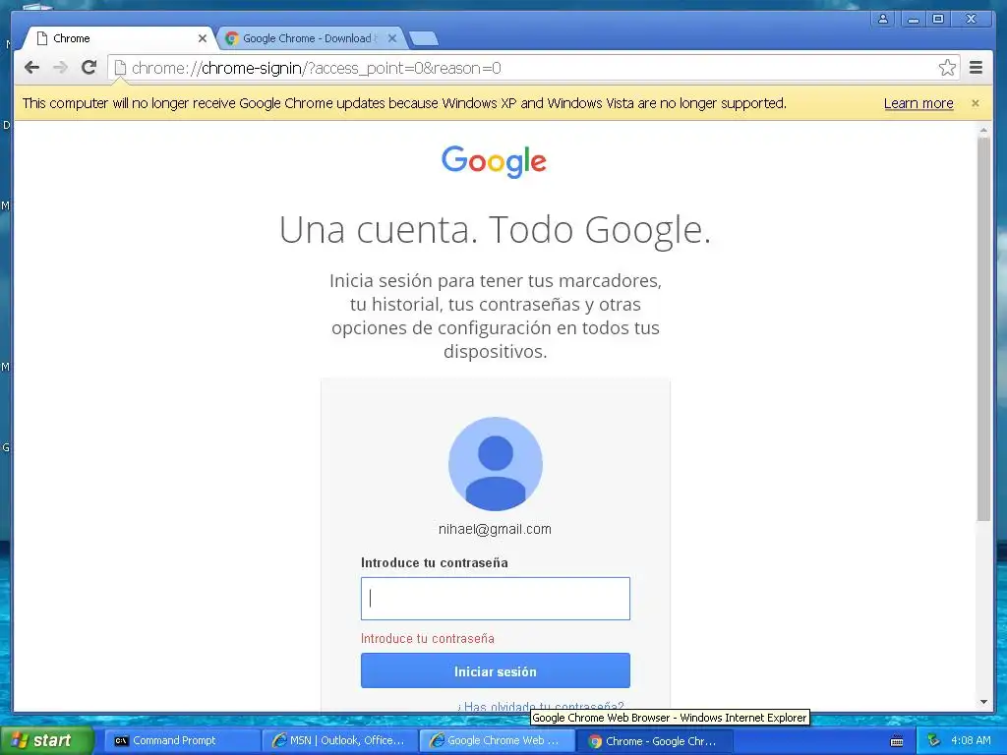Click the browser forward arrow
Image resolution: width=1007 pixels, height=755 pixels.
click(60, 68)
